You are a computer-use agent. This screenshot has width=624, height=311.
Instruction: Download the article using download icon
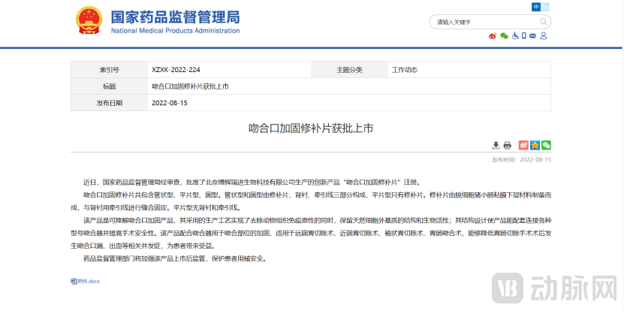click(496, 145)
